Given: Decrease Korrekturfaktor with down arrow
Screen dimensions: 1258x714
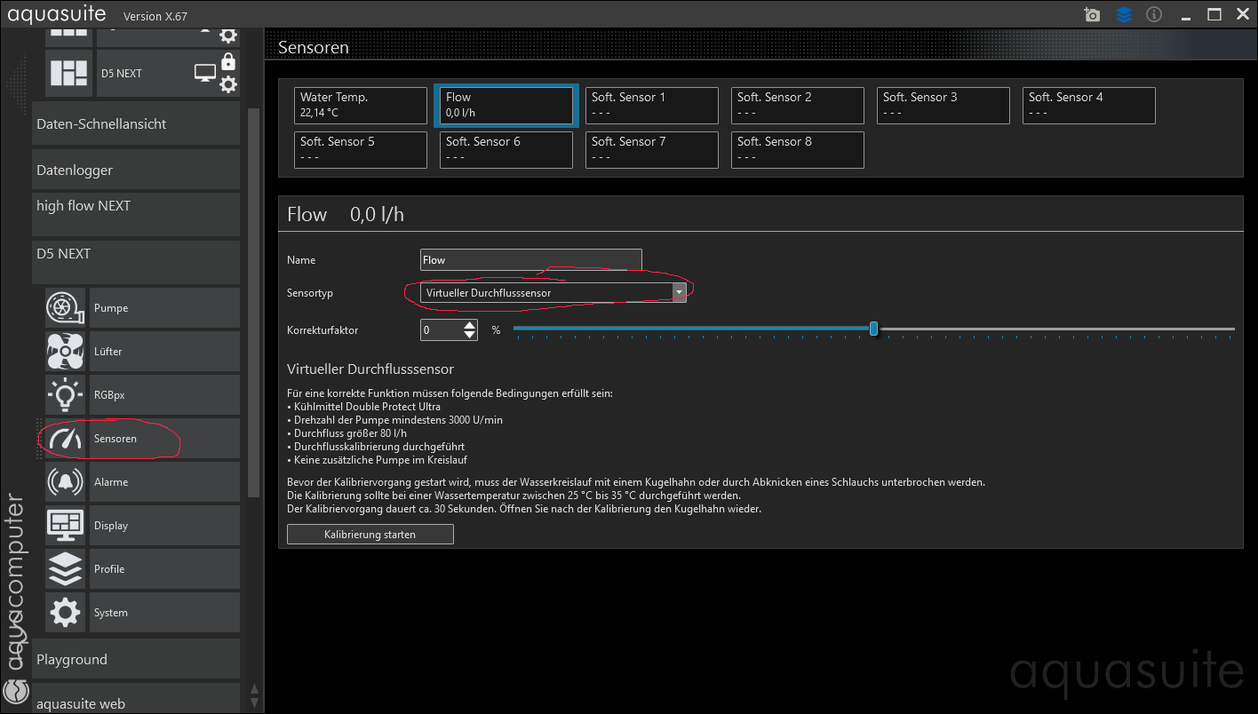Looking at the screenshot, I should click(x=470, y=335).
